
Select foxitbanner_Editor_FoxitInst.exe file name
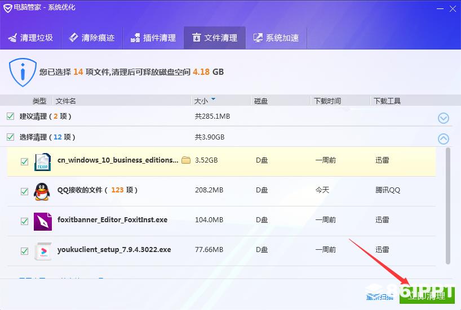(112, 220)
